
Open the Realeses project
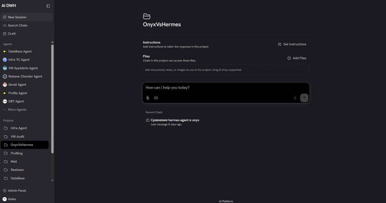25,170
